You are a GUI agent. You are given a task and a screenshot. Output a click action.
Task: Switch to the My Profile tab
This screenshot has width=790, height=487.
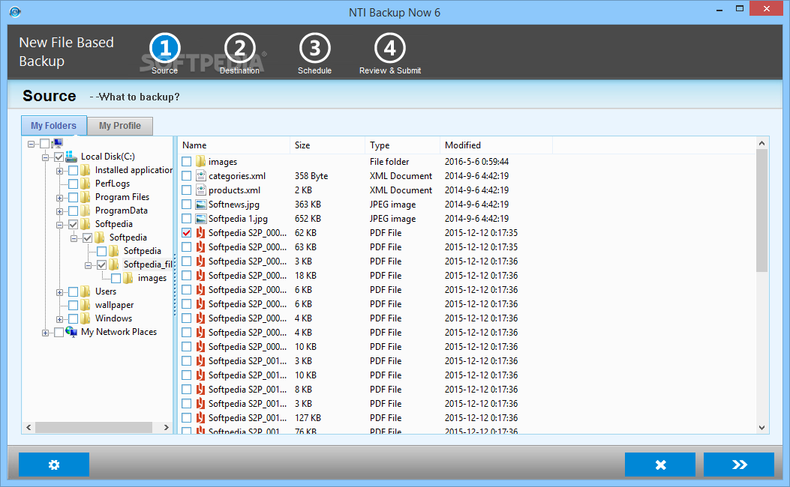(x=120, y=126)
